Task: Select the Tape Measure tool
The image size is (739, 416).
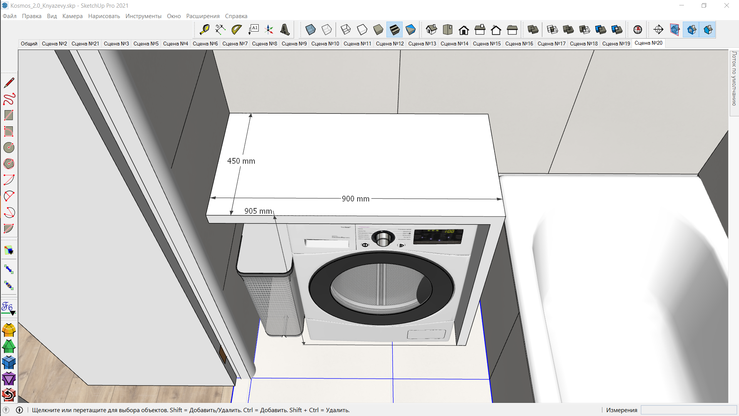Action: pos(204,30)
